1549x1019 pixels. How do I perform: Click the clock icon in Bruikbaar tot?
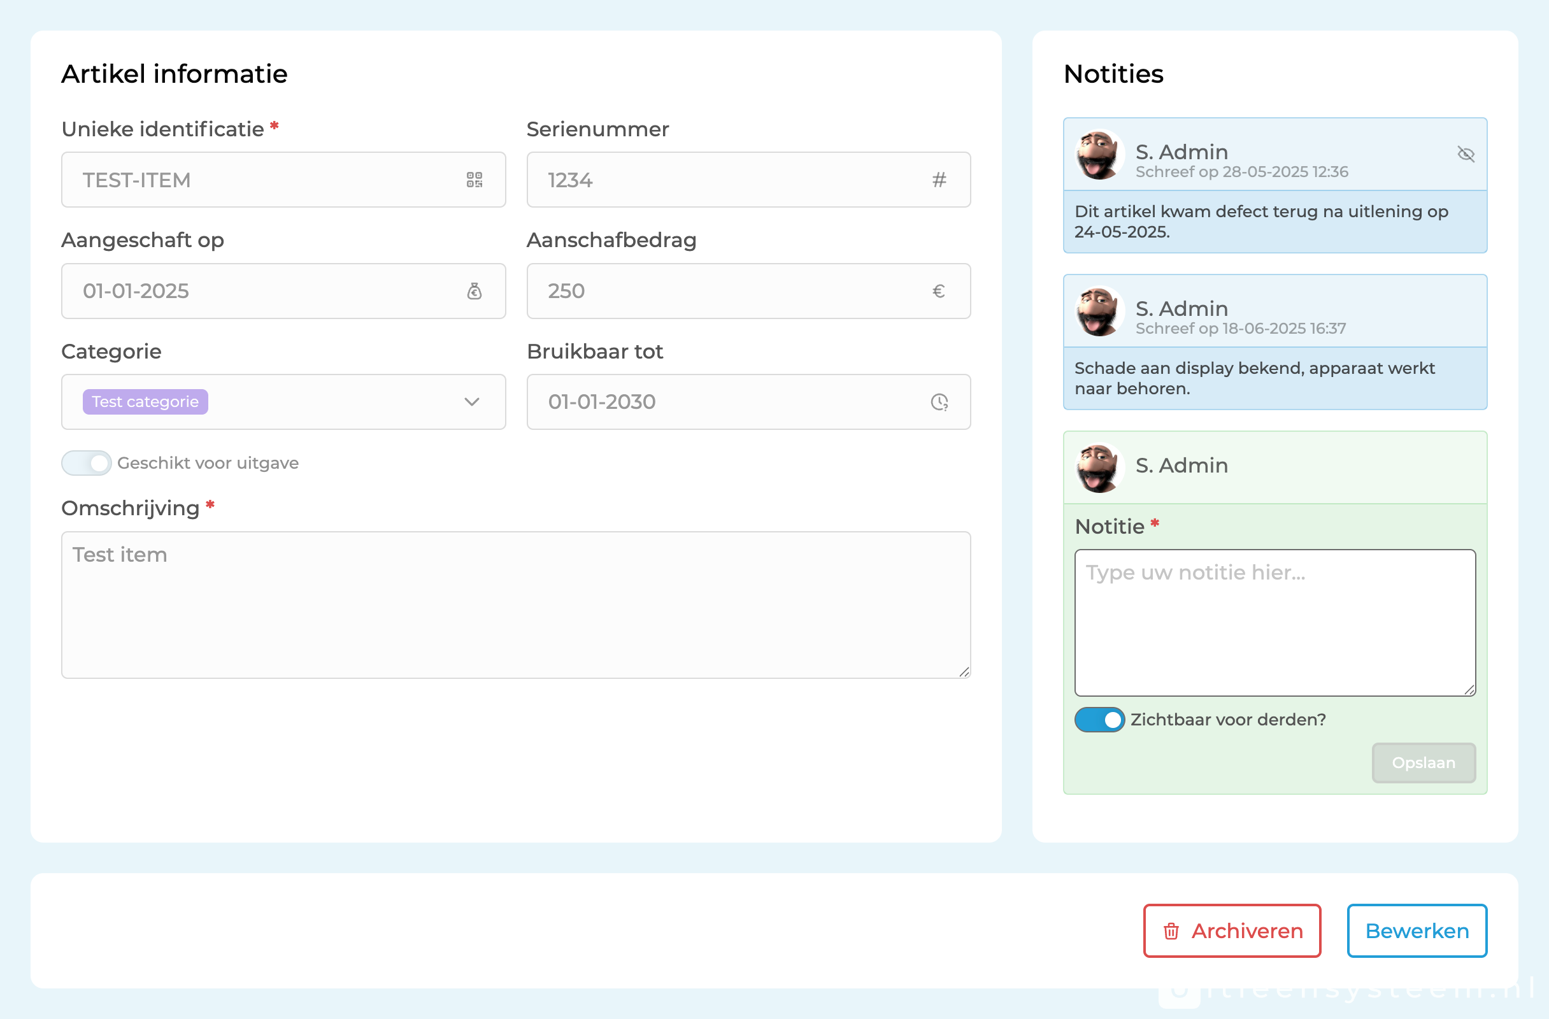coord(939,402)
